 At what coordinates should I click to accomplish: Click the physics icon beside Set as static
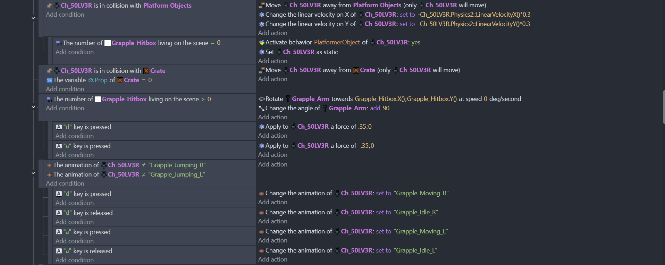[x=262, y=52]
